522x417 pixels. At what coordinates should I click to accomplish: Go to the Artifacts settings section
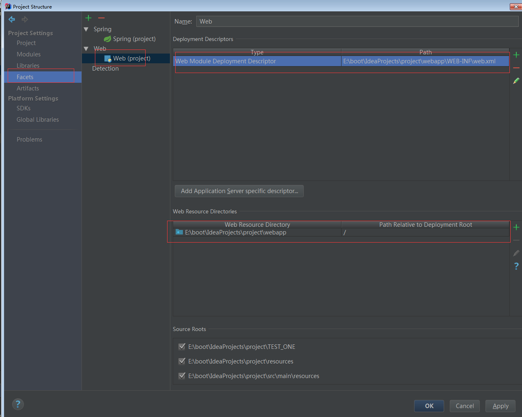tap(28, 88)
